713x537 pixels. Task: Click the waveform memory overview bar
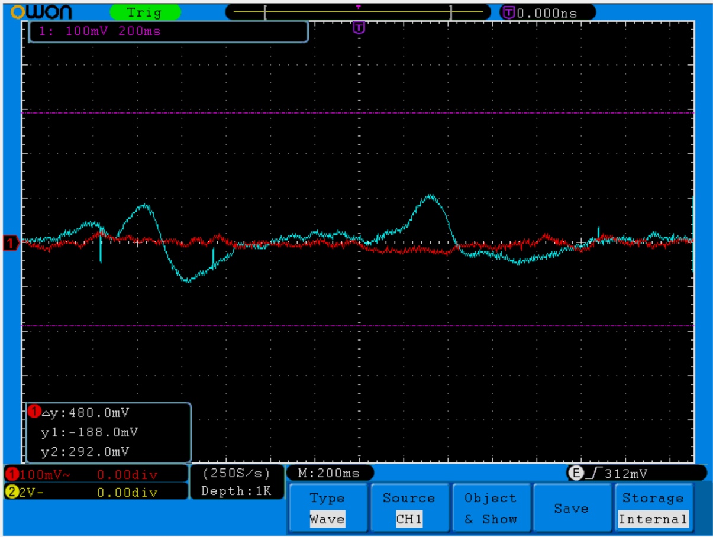(358, 12)
